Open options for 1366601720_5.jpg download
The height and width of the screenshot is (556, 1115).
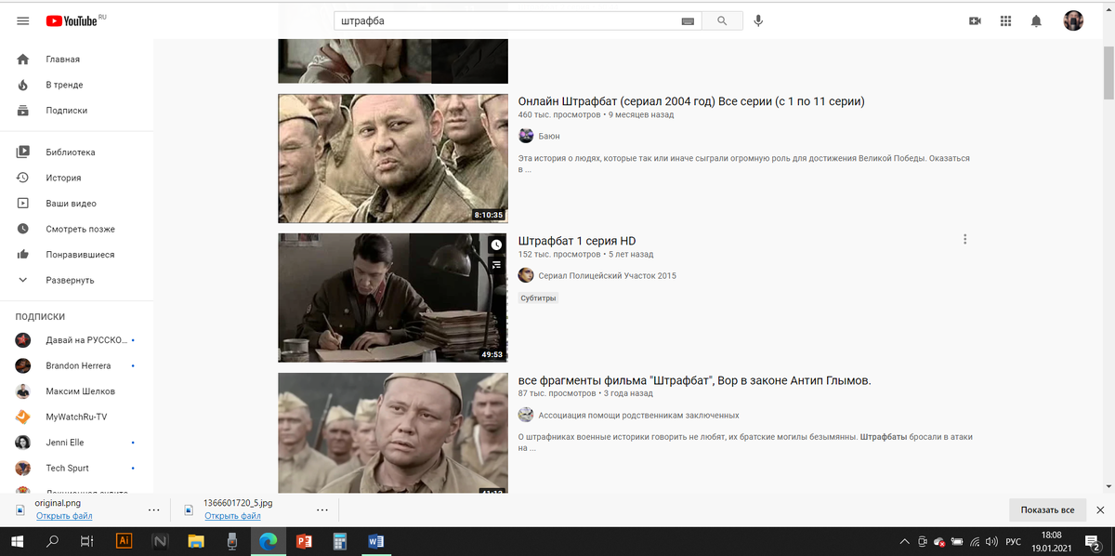coord(322,510)
